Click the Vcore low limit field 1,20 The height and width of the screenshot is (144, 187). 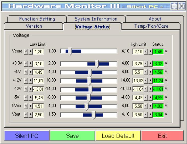[x=38, y=52]
